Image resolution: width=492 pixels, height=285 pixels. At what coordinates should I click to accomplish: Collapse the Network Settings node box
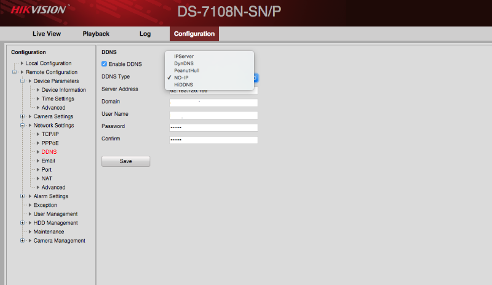click(x=22, y=125)
